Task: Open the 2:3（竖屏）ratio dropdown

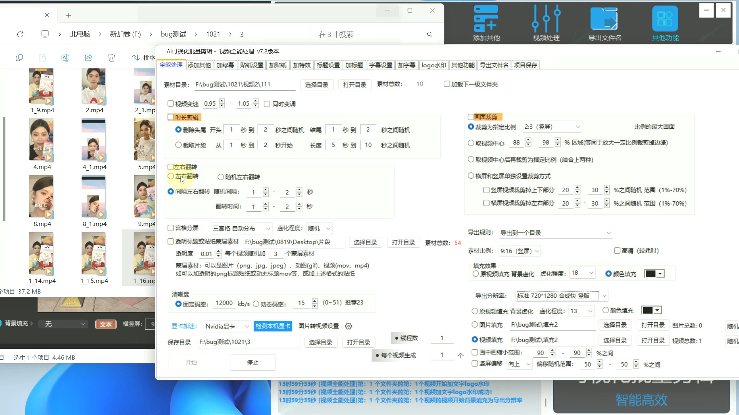Action: [x=552, y=127]
